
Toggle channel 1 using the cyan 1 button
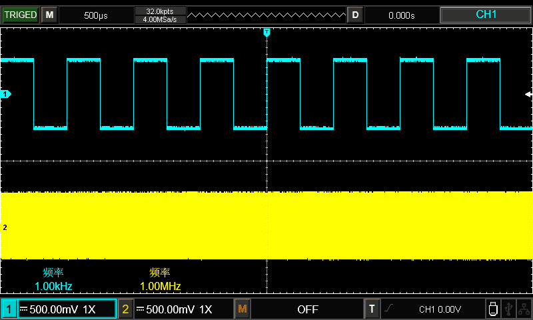(x=9, y=309)
